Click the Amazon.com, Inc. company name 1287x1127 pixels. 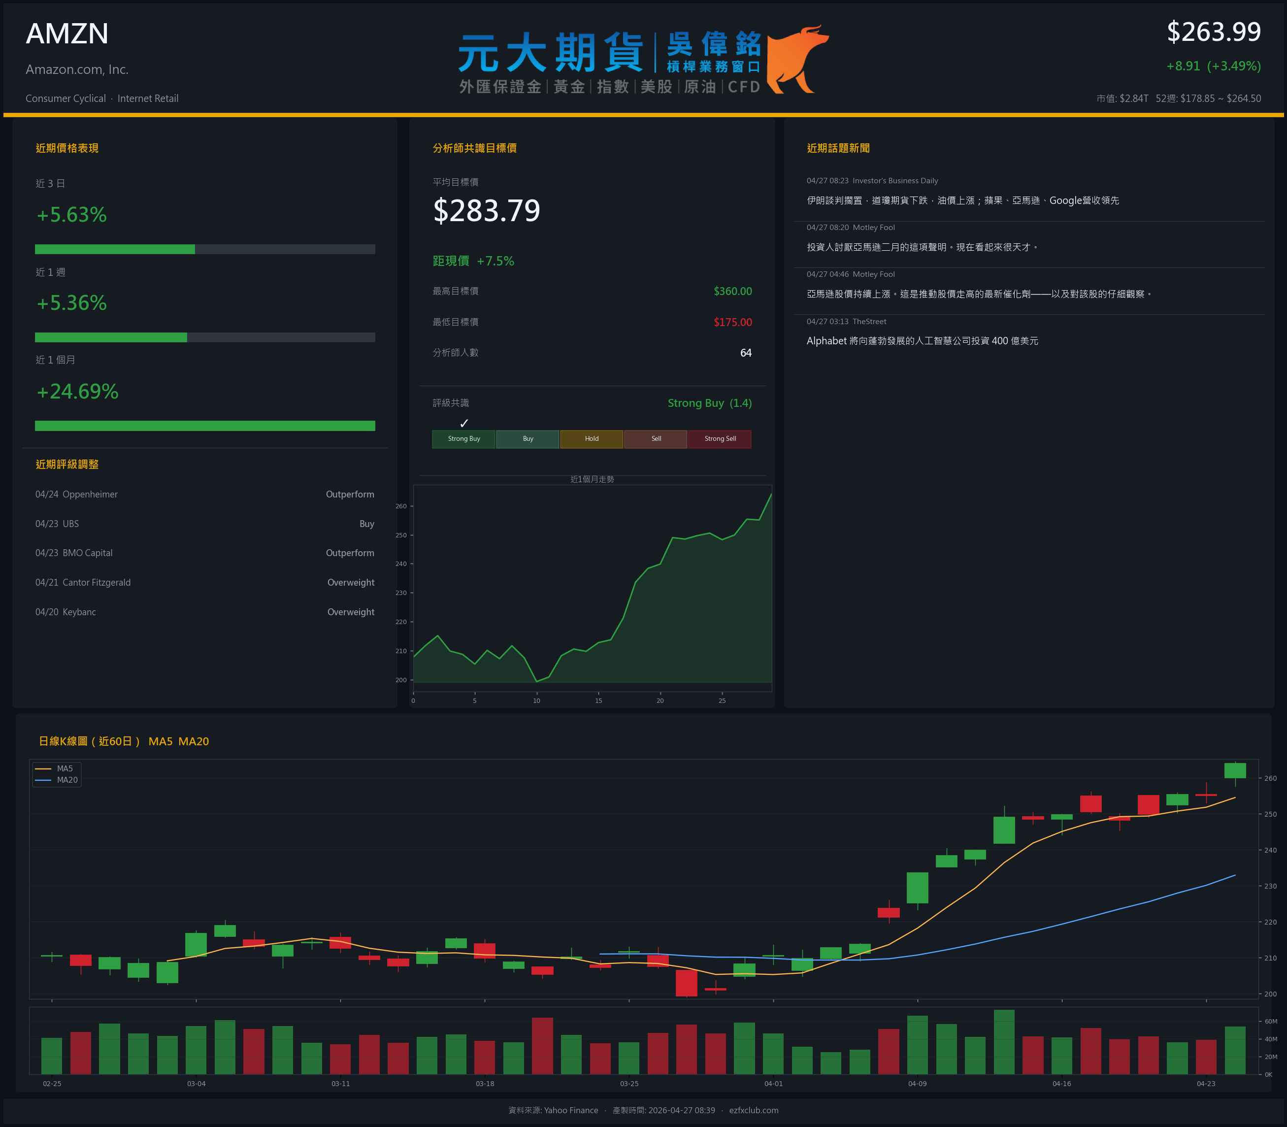pos(77,70)
